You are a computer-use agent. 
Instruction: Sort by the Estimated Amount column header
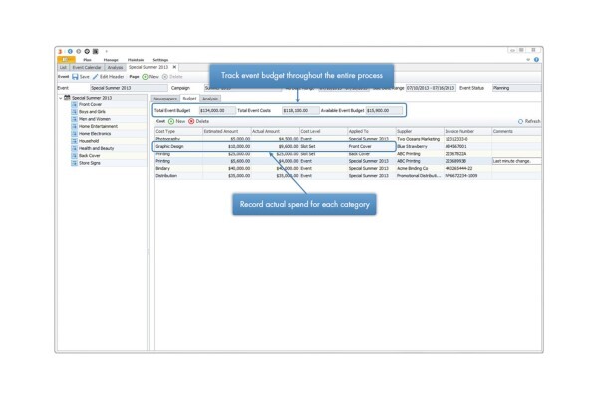(227, 131)
